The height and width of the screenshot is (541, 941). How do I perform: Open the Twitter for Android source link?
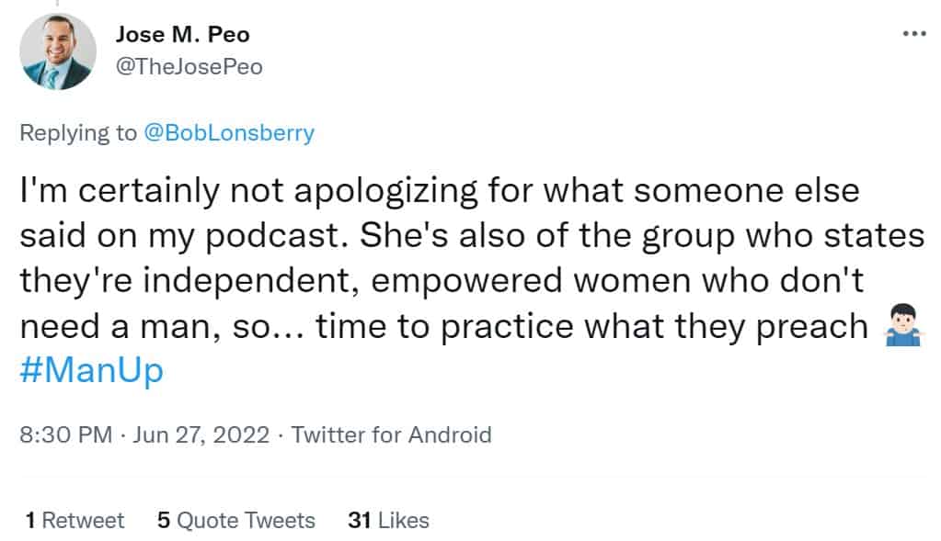(x=391, y=434)
